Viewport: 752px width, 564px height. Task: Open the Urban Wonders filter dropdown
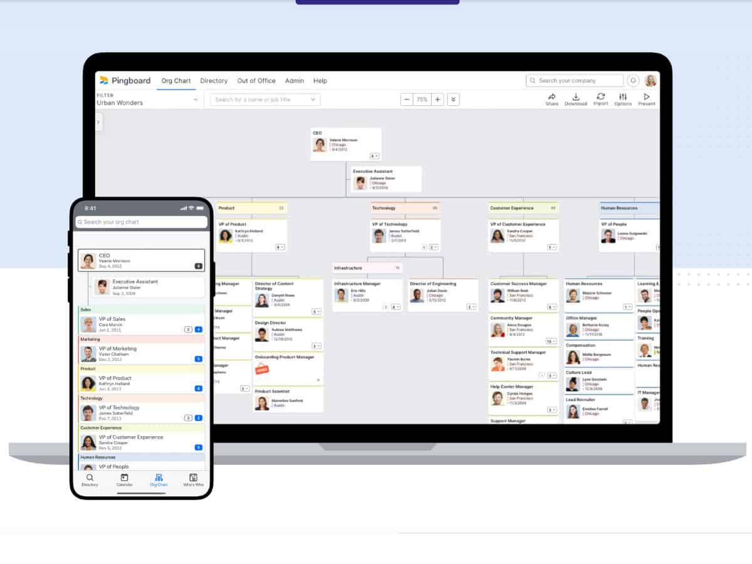tap(147, 100)
